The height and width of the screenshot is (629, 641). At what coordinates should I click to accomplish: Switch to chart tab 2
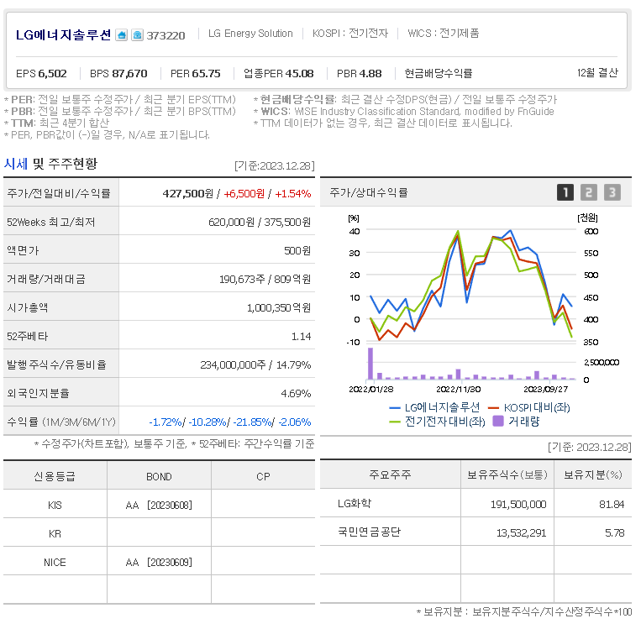click(589, 192)
